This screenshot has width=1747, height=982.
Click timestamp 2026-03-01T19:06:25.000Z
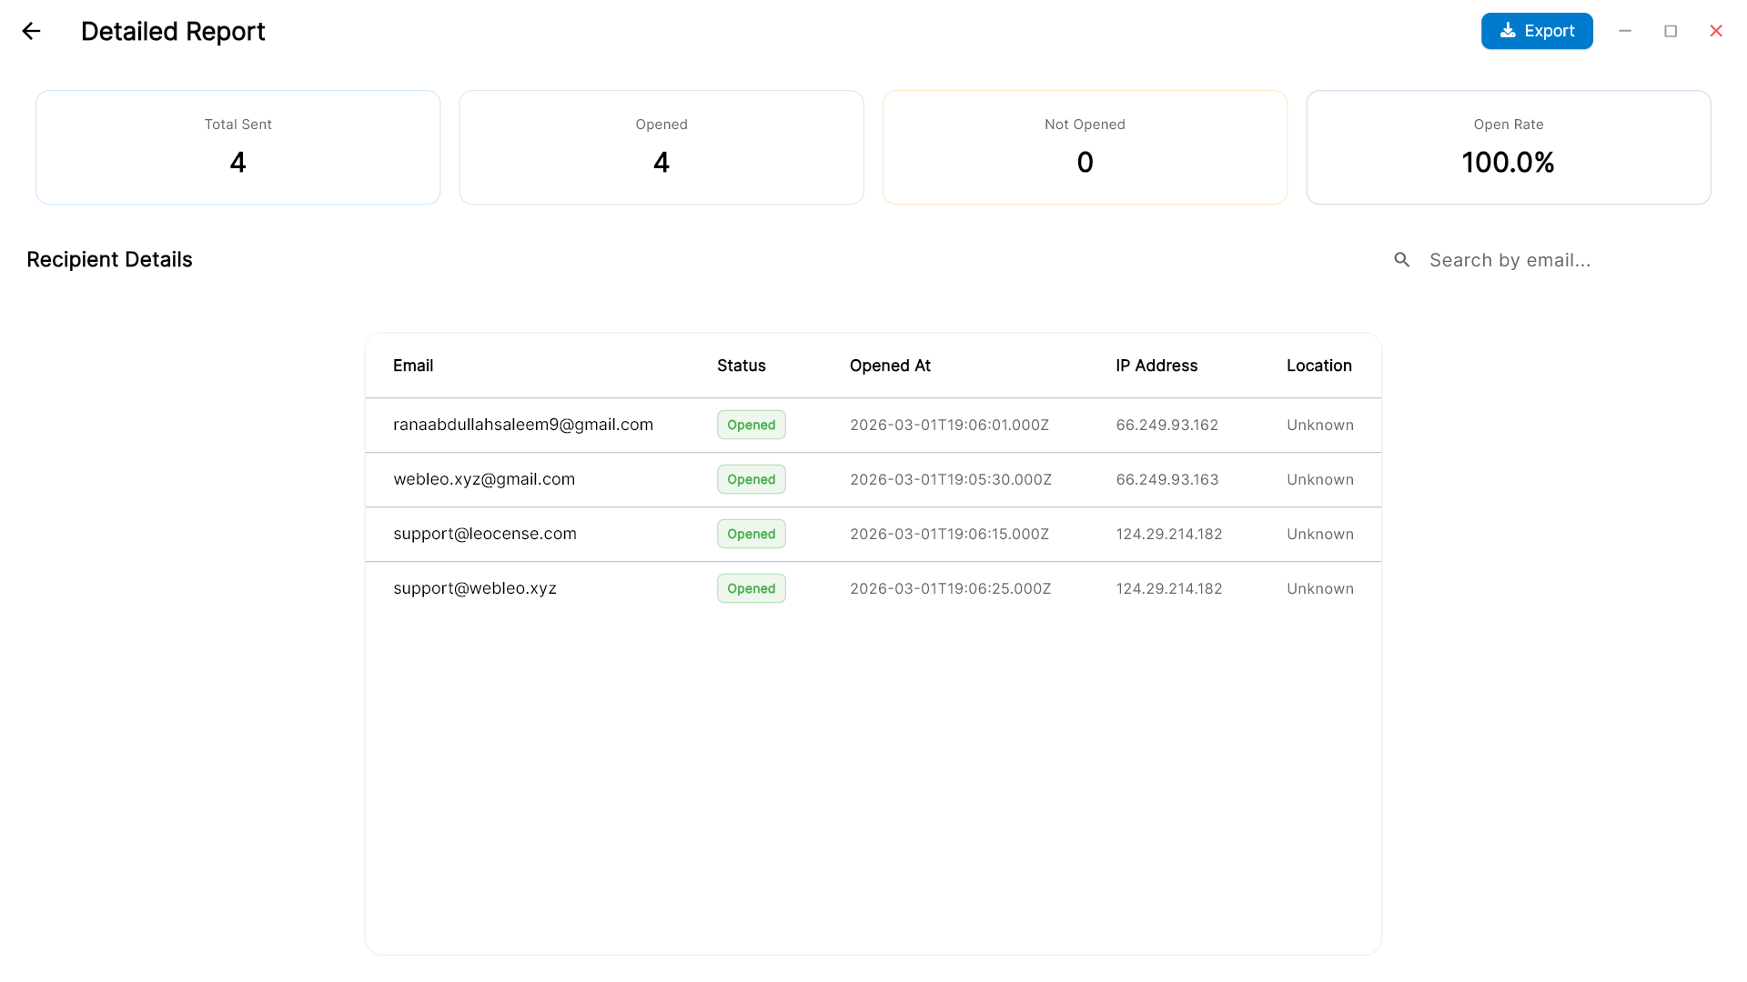pos(951,588)
